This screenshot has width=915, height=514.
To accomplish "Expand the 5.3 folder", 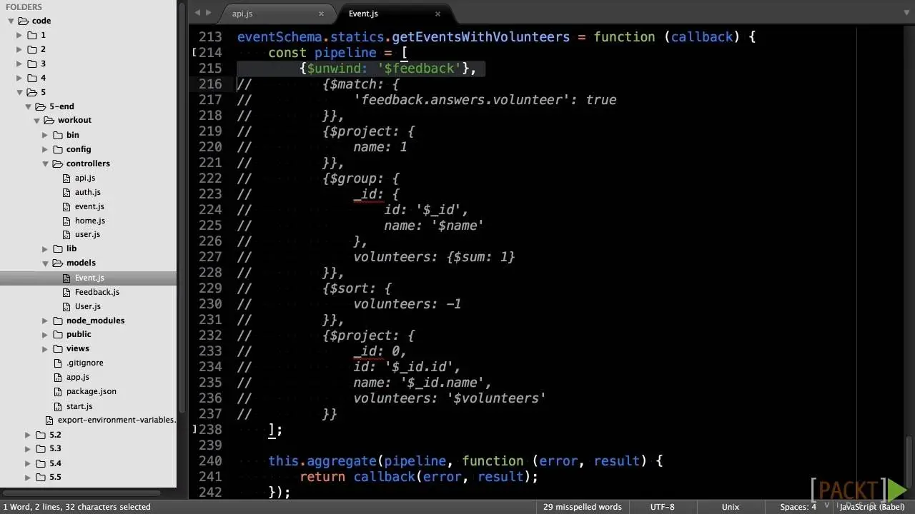I will (x=28, y=448).
